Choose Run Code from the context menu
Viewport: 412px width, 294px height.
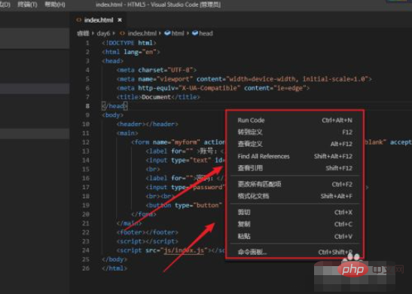[x=295, y=120]
